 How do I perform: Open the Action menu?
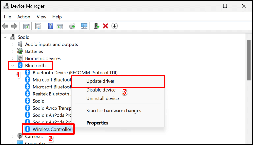click(24, 17)
